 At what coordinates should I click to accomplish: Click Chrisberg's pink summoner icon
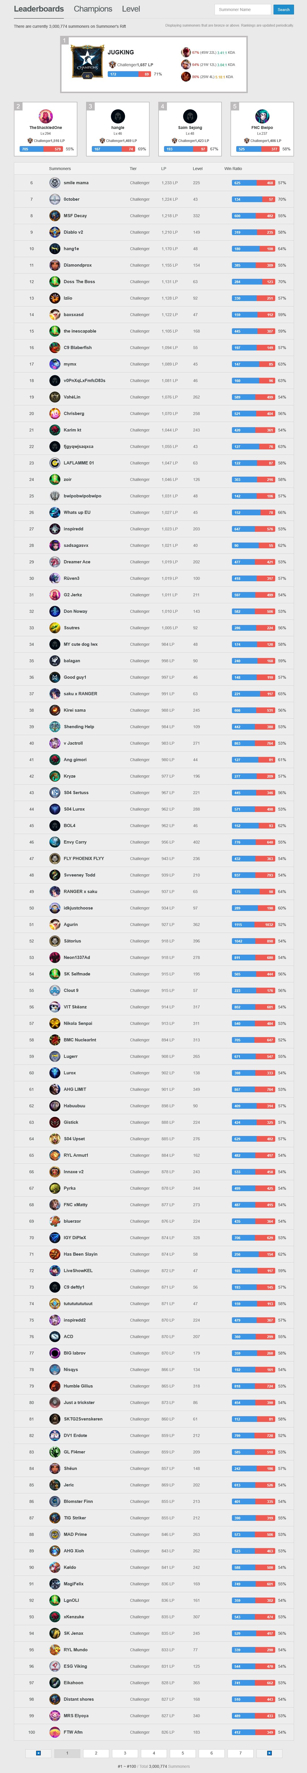55,414
